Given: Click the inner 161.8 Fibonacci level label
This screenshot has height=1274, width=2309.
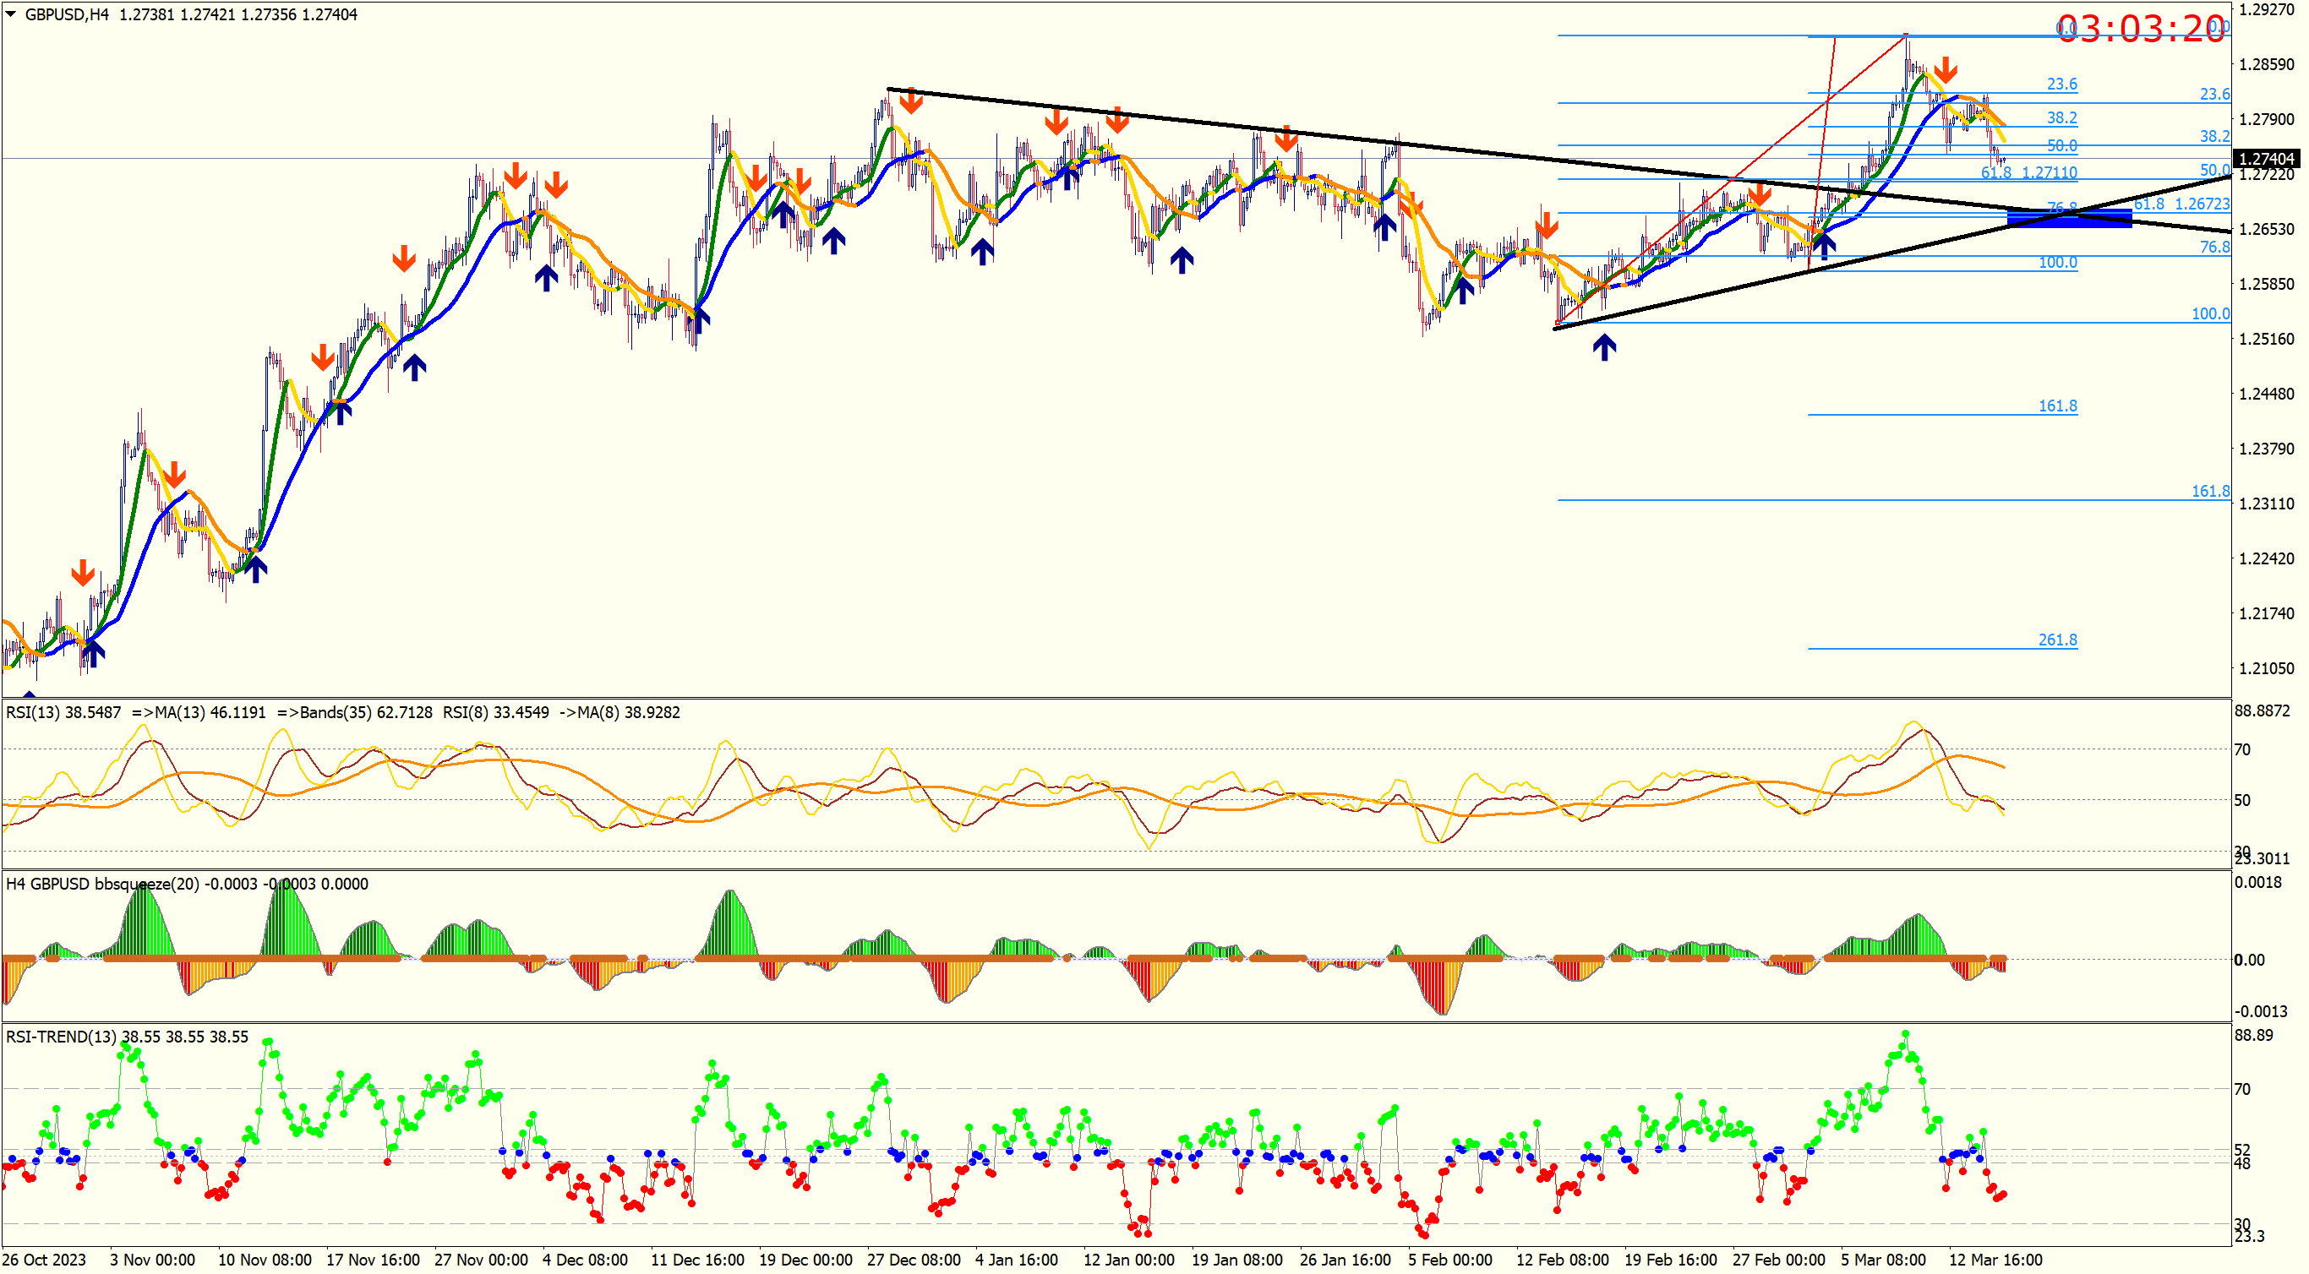Looking at the screenshot, I should (x=2057, y=406).
